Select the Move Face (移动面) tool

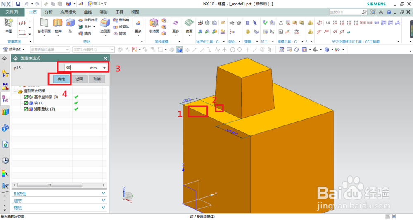click(154, 23)
